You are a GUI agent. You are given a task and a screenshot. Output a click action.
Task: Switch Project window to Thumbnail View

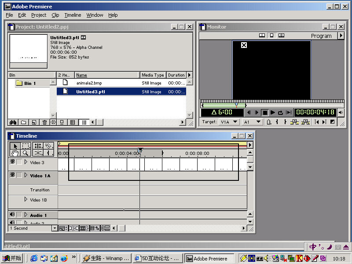click(x=73, y=122)
